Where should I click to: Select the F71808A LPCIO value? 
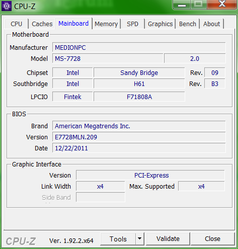point(139,97)
